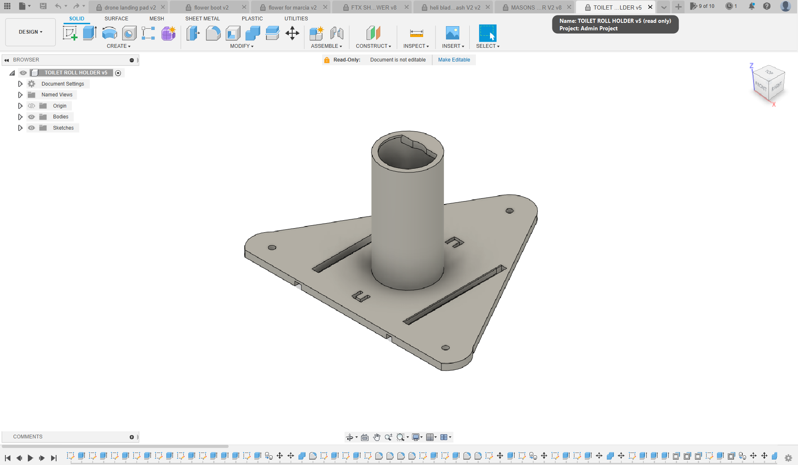Viewport: 798px width, 465px height.
Task: Select the Rectangular Pattern tool
Action: click(148, 33)
